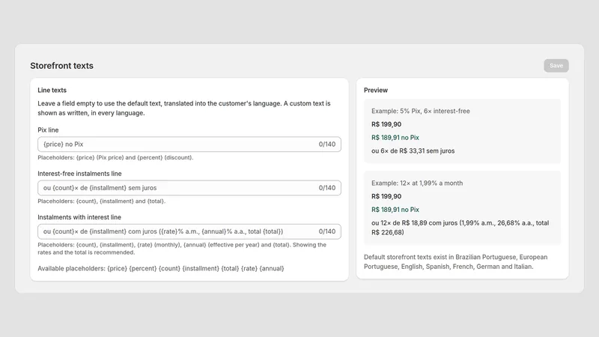This screenshot has height=337, width=599.
Task: Click the Interest-free instalments line label
Action: click(x=79, y=174)
